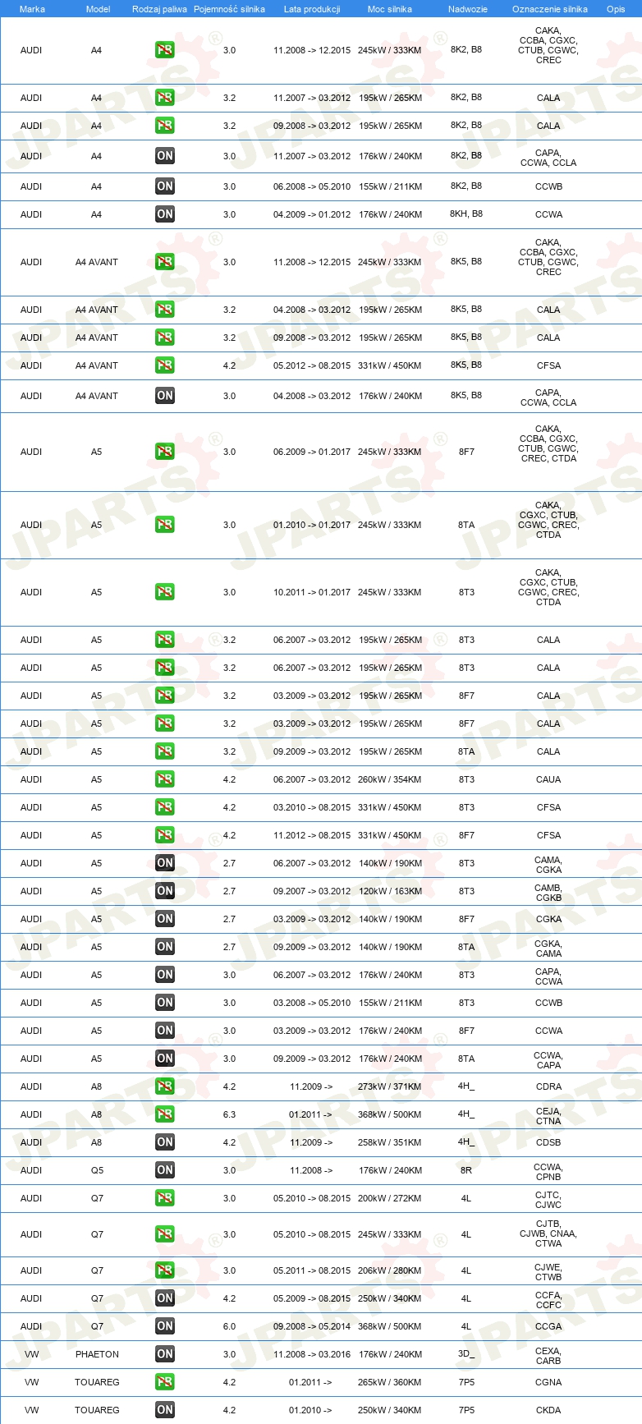This screenshot has height=1424, width=642.
Task: Click the ON fuel icon in the VW Phaeton row
Action: click(x=165, y=1354)
